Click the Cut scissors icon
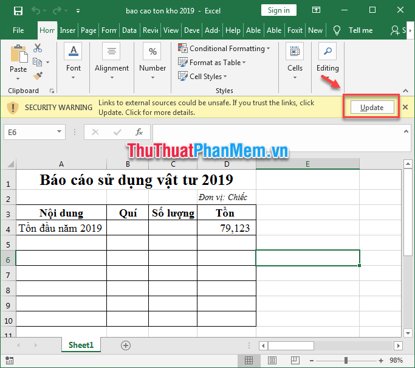Viewport: 415px width, 368px height. pos(38,48)
